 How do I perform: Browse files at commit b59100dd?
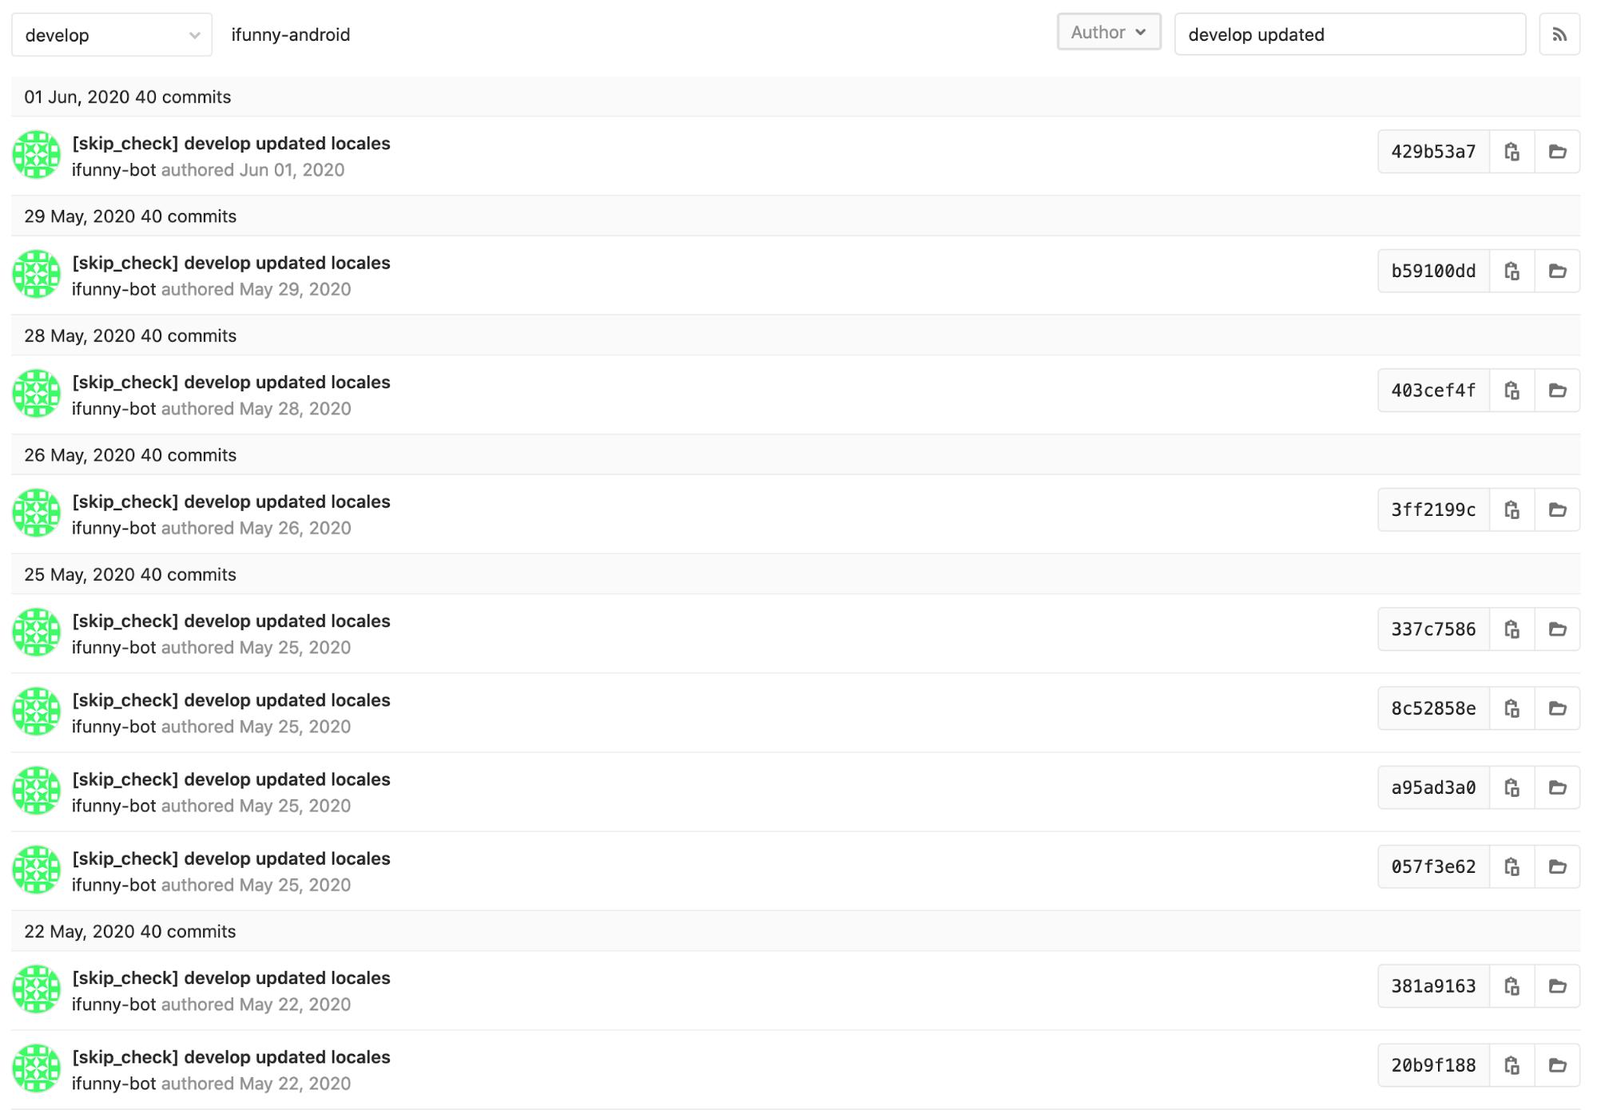coord(1557,271)
